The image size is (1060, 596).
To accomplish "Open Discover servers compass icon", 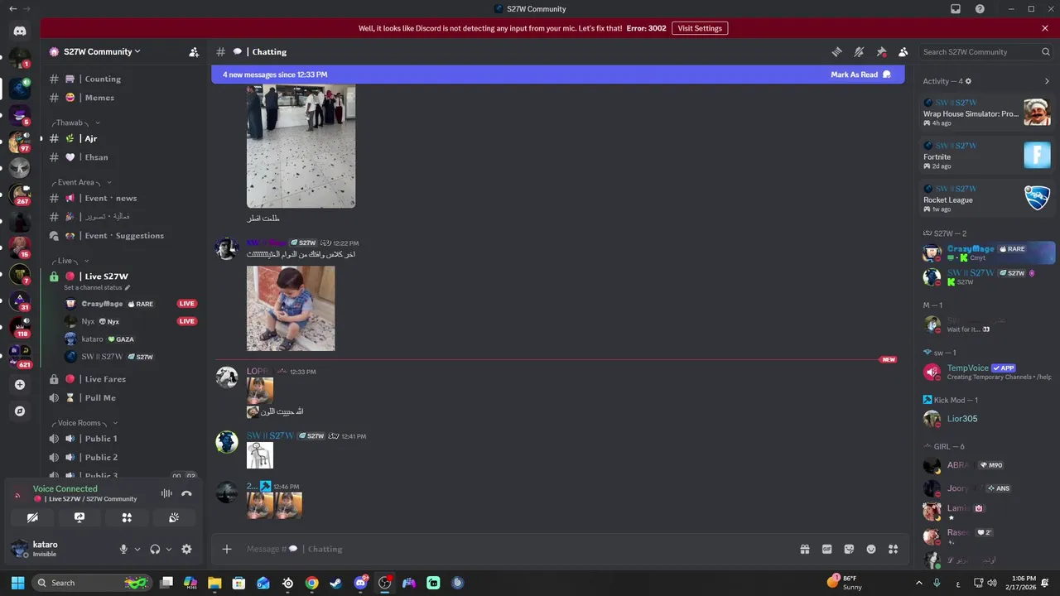I will 20,411.
